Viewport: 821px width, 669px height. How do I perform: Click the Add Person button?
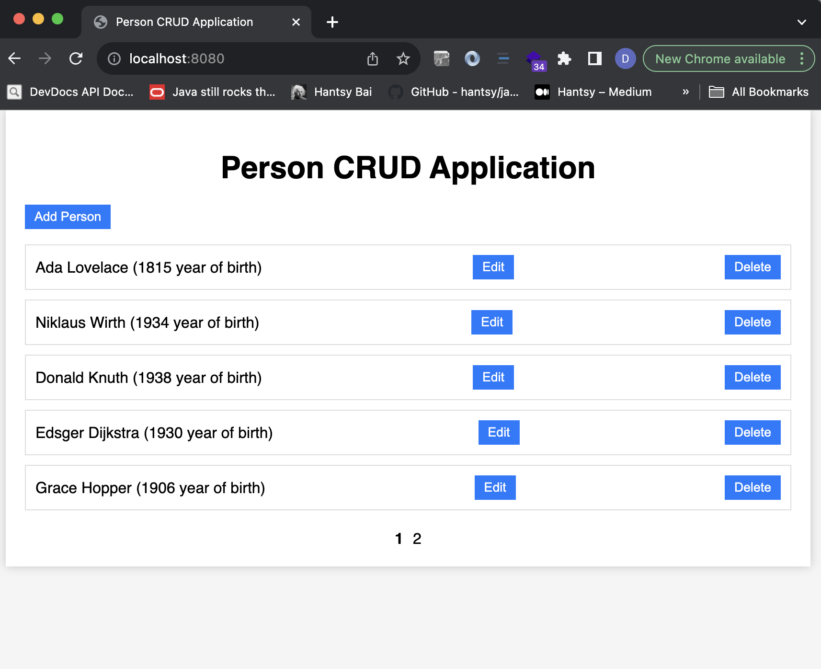click(x=68, y=217)
